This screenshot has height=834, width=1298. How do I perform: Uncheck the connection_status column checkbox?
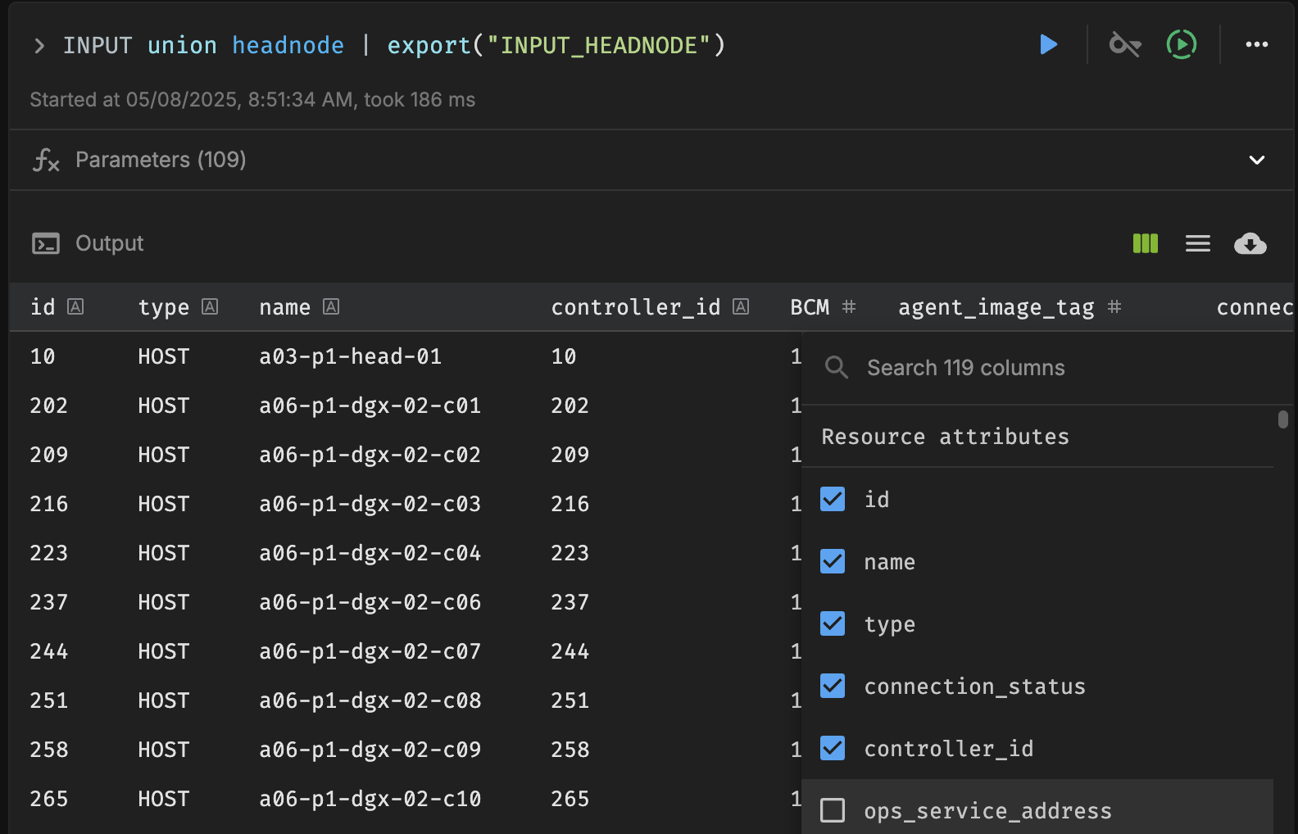[x=833, y=686]
